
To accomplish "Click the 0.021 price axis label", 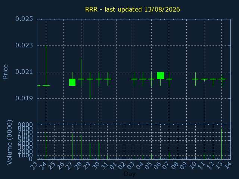I will coord(24,72).
